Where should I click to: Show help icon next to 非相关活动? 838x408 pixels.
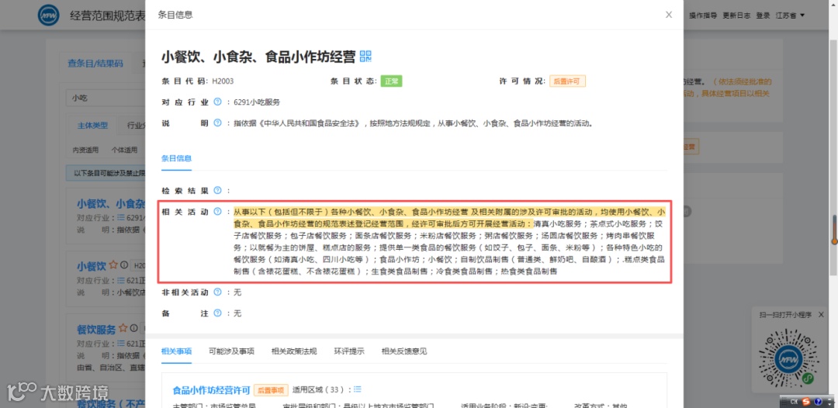click(217, 292)
